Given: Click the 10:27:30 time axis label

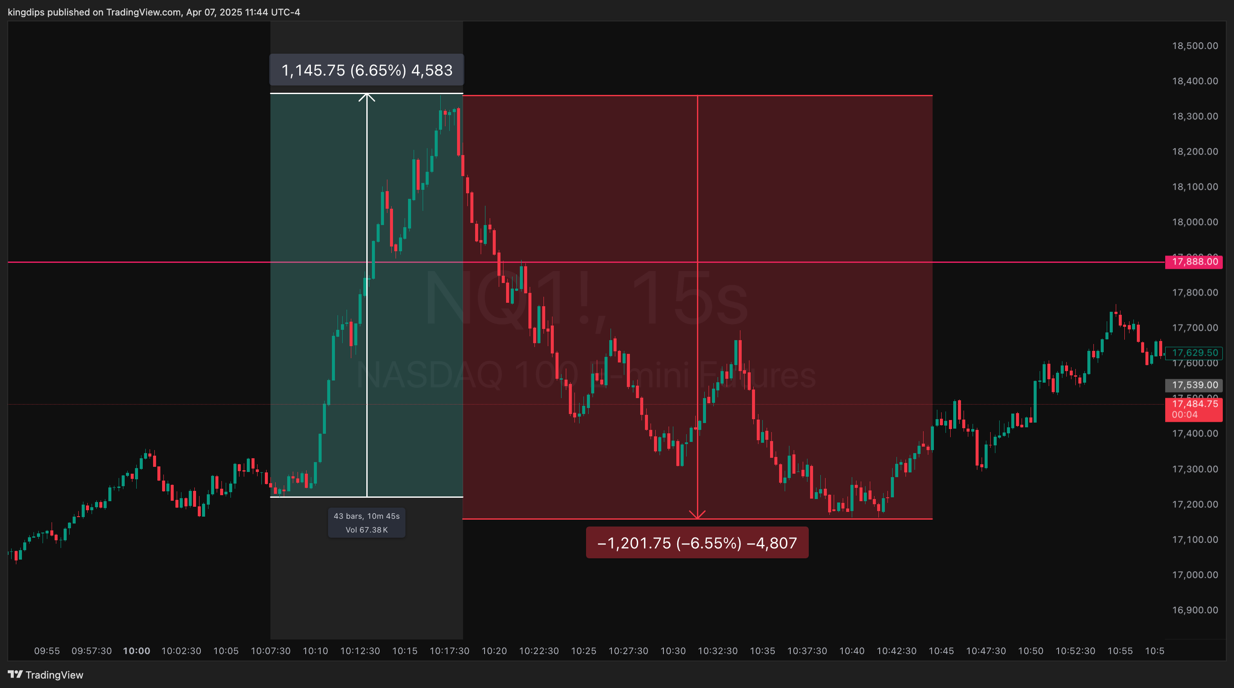Looking at the screenshot, I should pos(628,651).
